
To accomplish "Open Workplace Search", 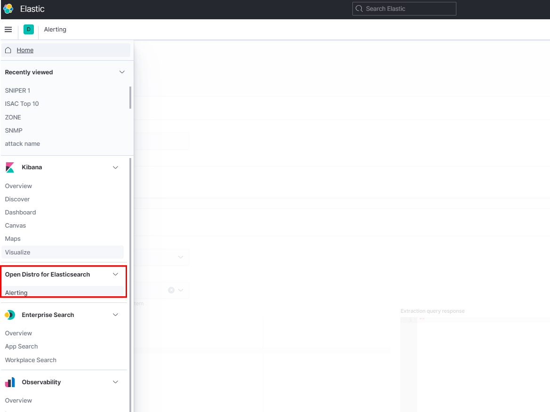I will (x=31, y=360).
